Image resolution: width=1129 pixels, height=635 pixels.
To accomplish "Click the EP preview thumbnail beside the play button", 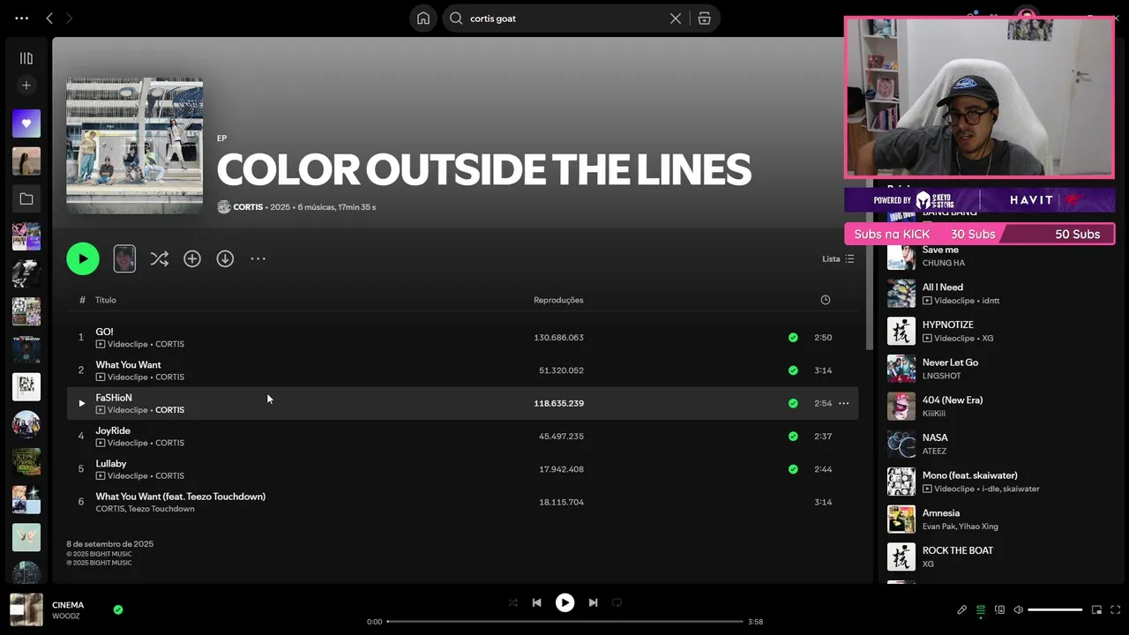I will (x=124, y=258).
